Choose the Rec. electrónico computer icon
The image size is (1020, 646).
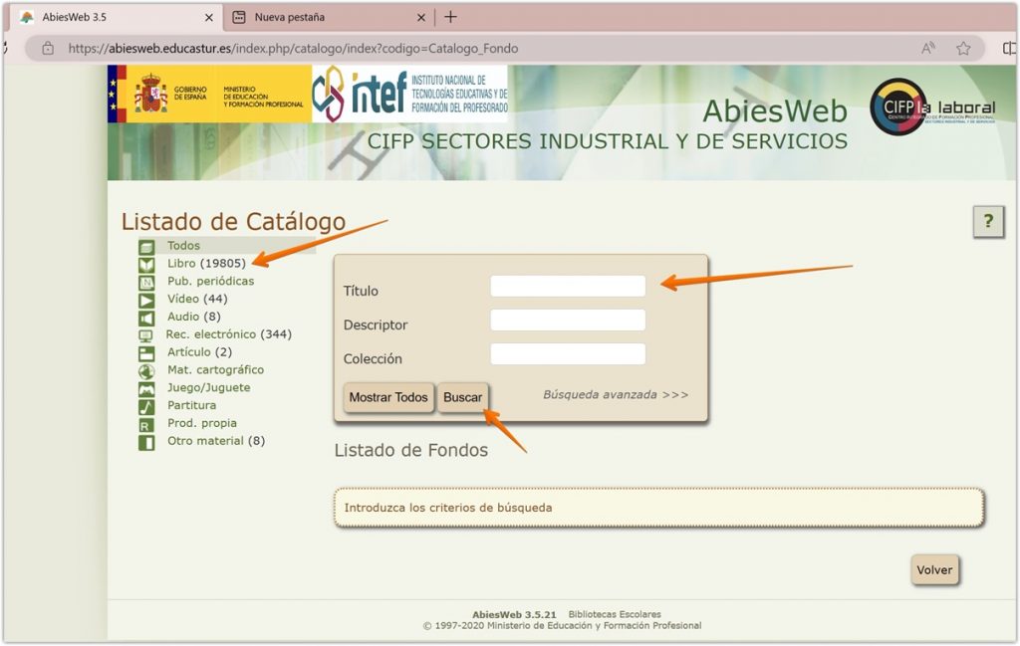click(146, 335)
